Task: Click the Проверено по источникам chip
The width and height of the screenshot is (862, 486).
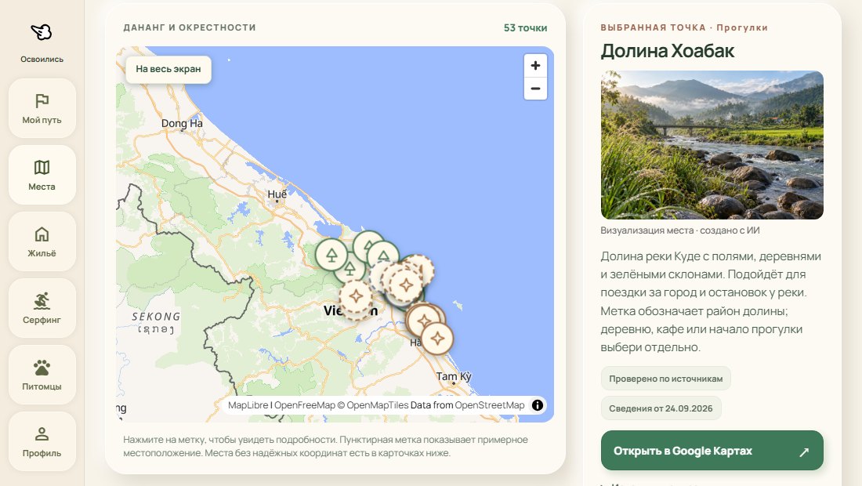Action: pos(666,379)
